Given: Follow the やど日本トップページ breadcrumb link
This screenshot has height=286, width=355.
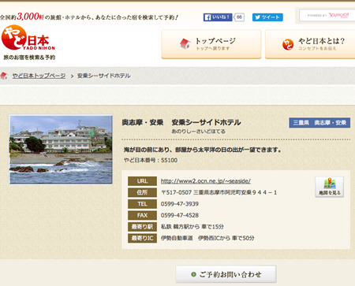Looking at the screenshot, I should point(39,76).
